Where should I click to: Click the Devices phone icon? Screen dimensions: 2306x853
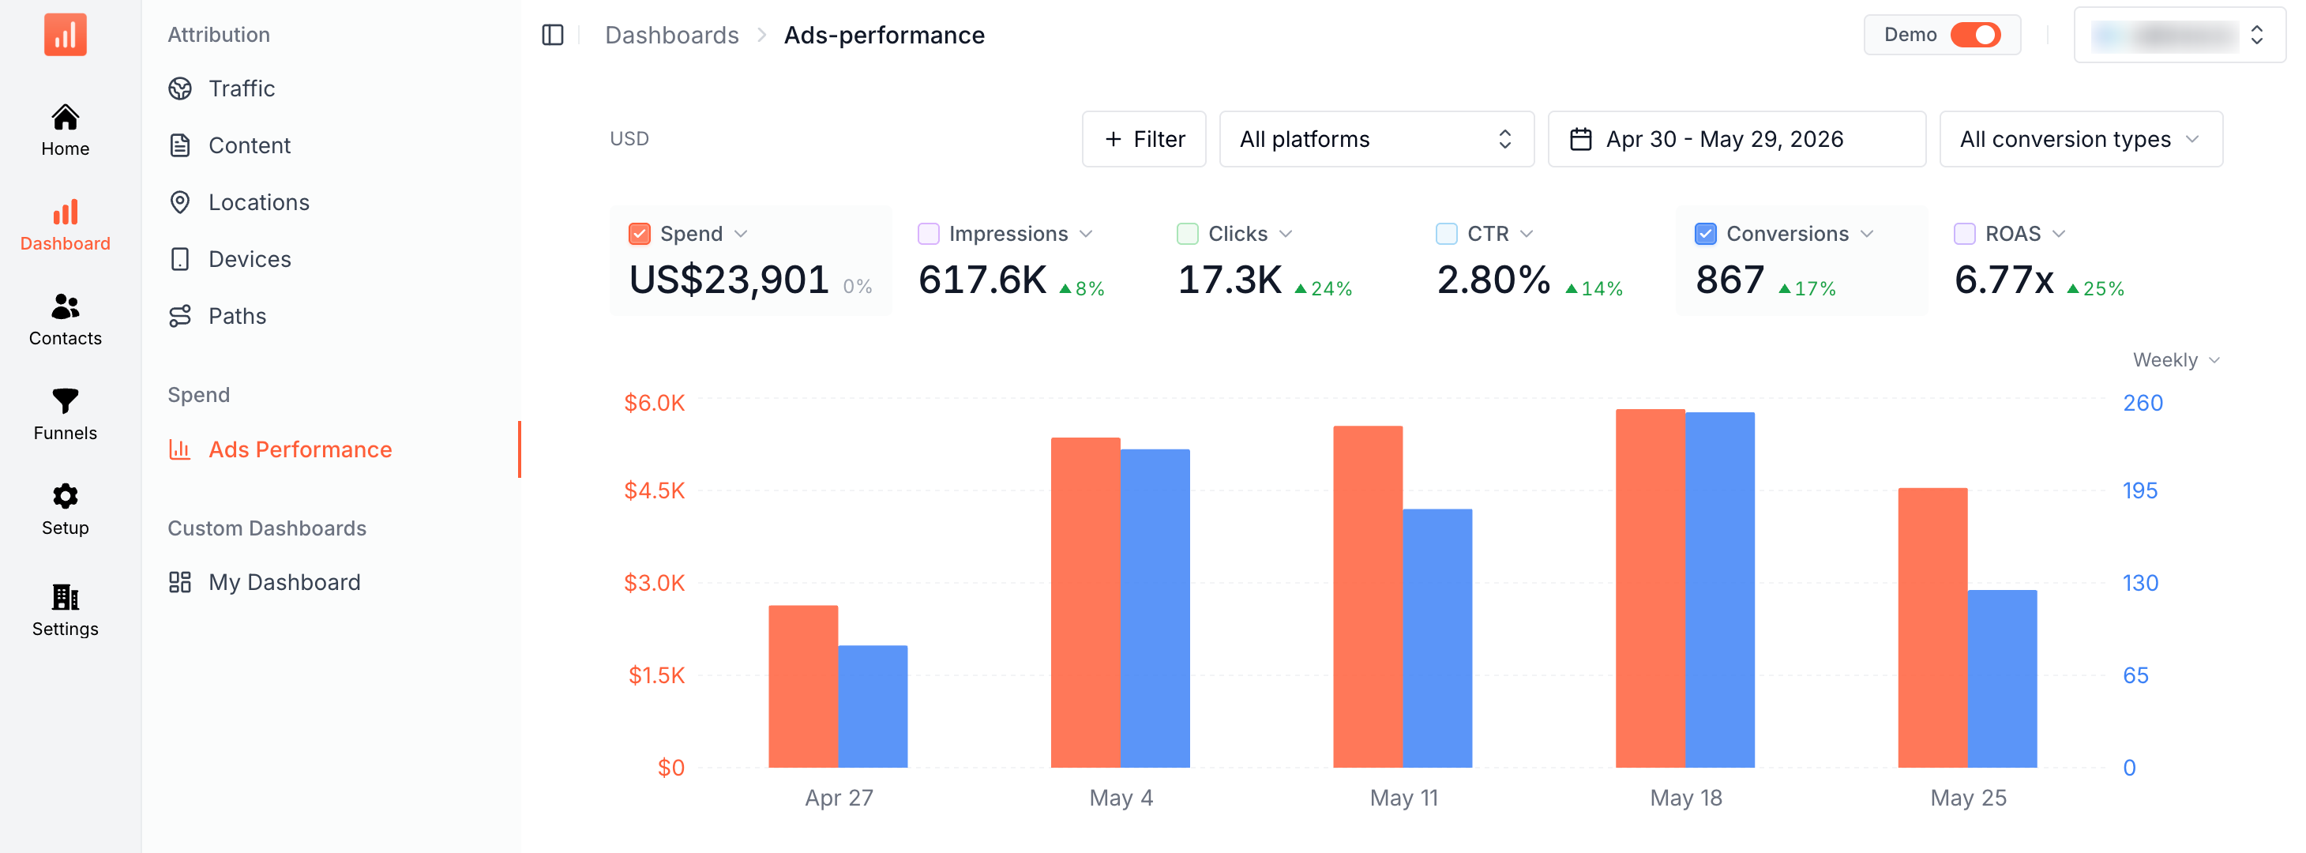point(180,259)
